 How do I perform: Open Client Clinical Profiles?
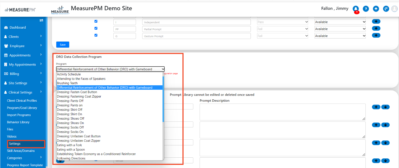tap(22, 101)
